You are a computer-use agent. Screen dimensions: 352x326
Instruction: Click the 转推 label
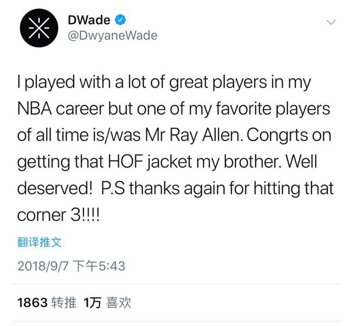click(x=64, y=302)
